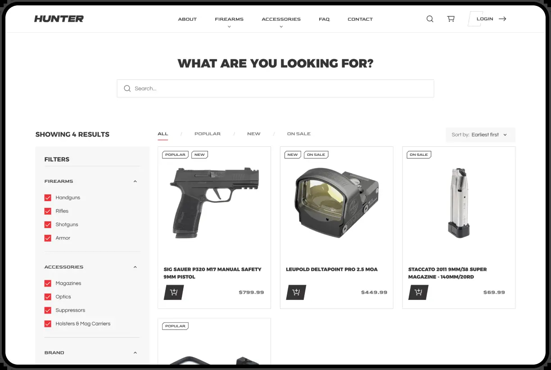Screen dimensions: 551x370
Task: Uncheck the Rifles filter checkbox
Action: [x=48, y=211]
